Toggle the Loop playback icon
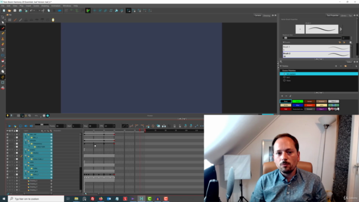359x202 pixels. coord(21,126)
